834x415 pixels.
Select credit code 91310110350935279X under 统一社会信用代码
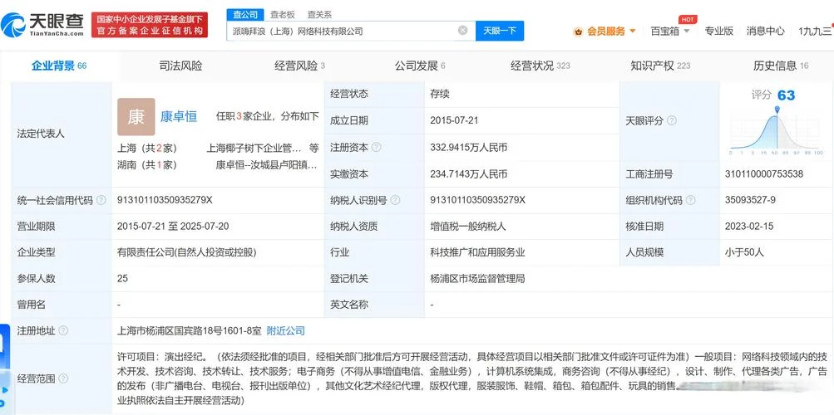pos(165,200)
